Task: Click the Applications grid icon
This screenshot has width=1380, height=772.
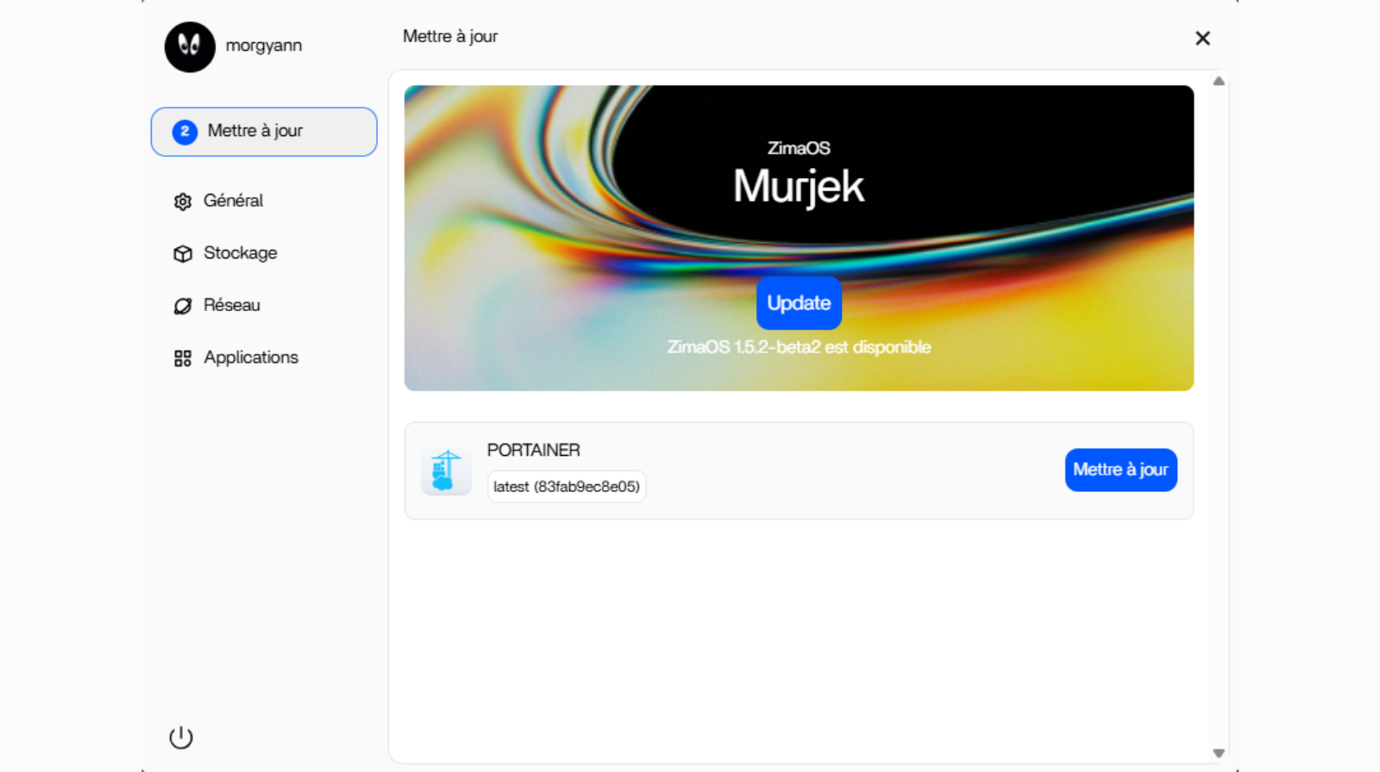Action: pos(183,358)
